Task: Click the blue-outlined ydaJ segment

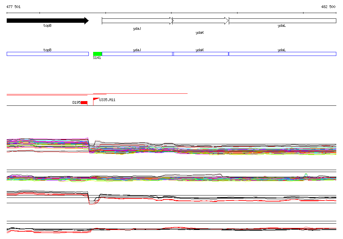Action: (x=137, y=54)
